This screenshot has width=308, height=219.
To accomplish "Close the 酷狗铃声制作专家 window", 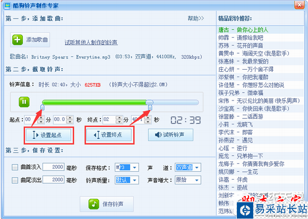I will pos(300,5).
